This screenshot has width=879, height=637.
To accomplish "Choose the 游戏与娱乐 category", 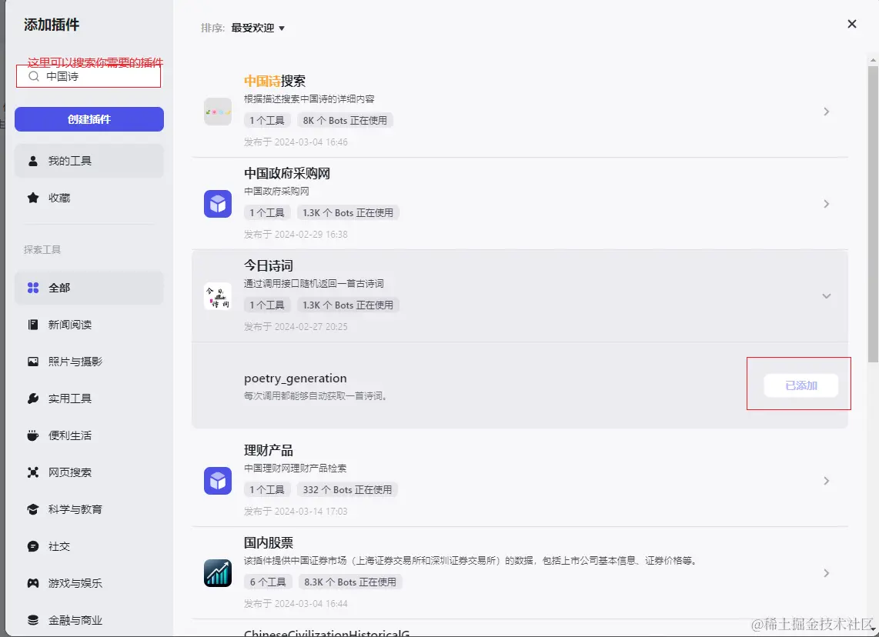I will point(89,583).
